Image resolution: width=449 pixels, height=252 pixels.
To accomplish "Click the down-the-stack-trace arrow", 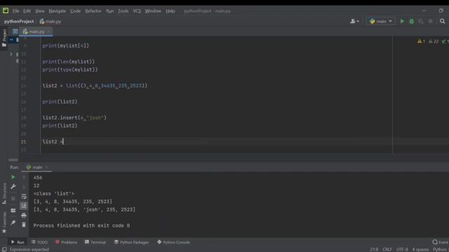I will click(24, 187).
